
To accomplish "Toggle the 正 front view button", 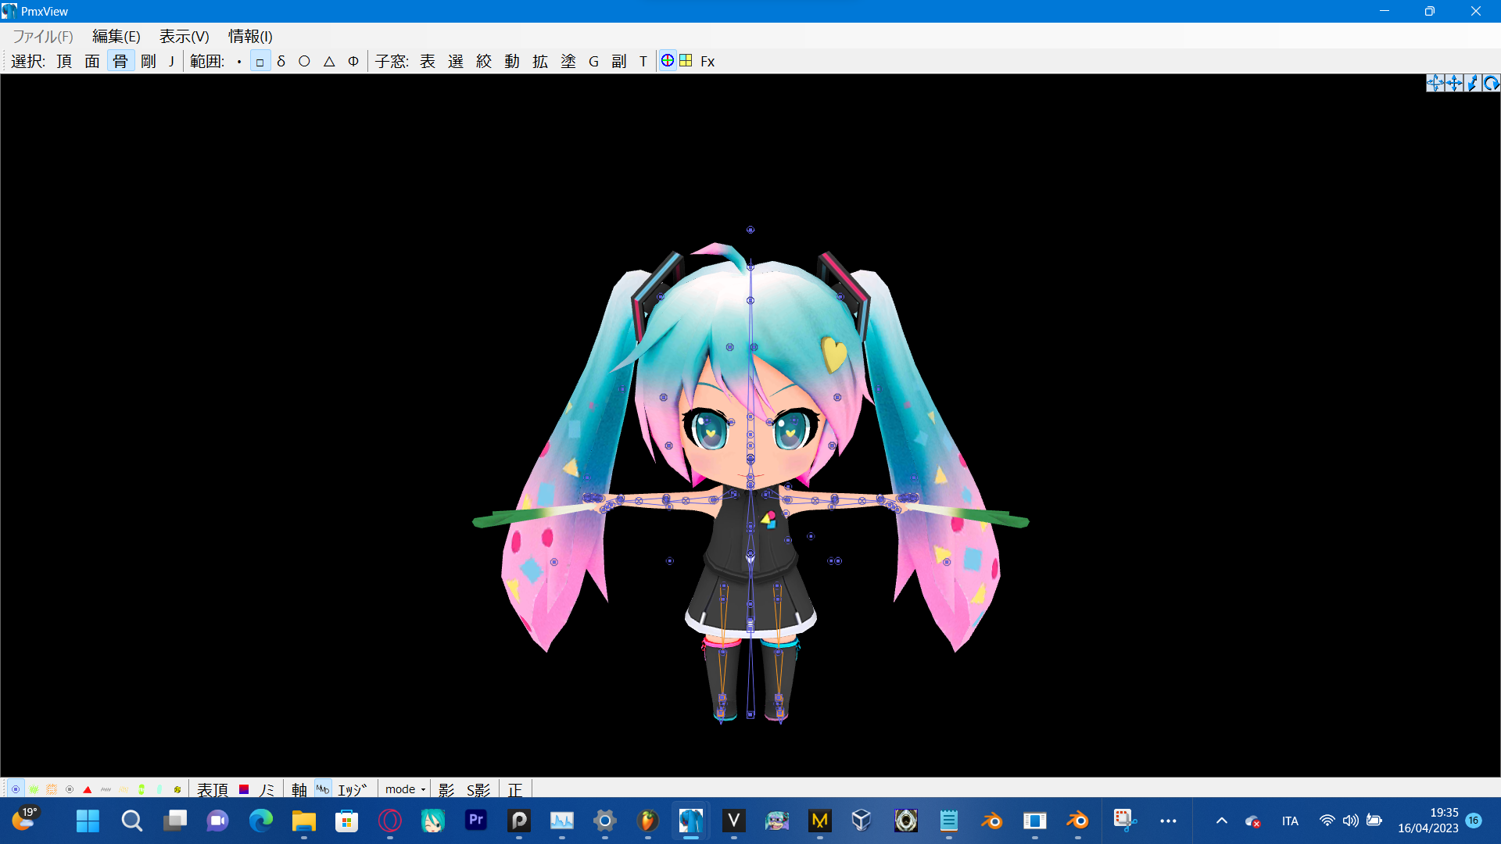I will click(x=514, y=790).
